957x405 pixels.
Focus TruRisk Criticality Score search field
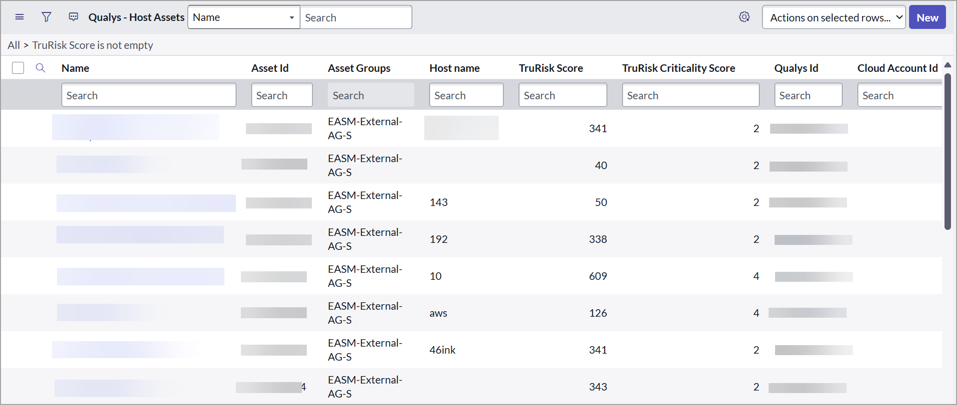tap(691, 95)
